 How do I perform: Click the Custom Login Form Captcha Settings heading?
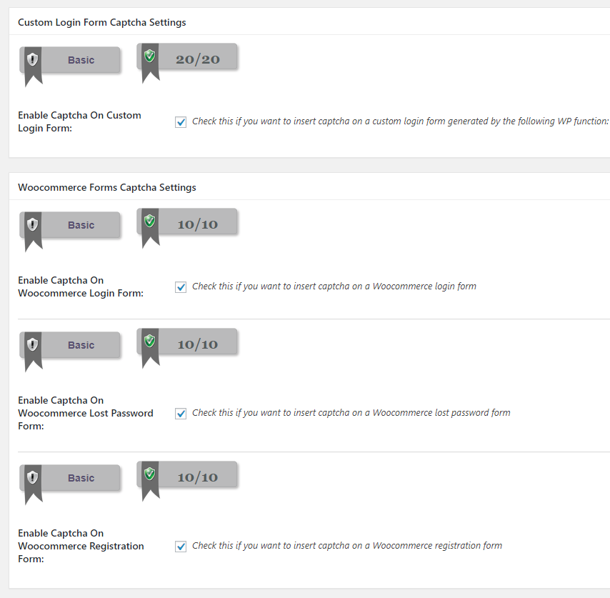click(101, 22)
